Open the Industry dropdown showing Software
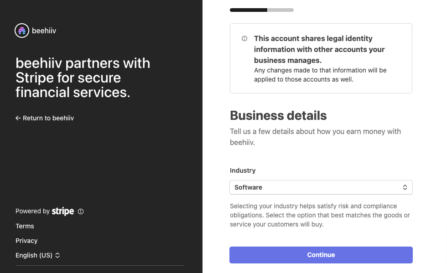The height and width of the screenshot is (273, 447). pyautogui.click(x=321, y=187)
